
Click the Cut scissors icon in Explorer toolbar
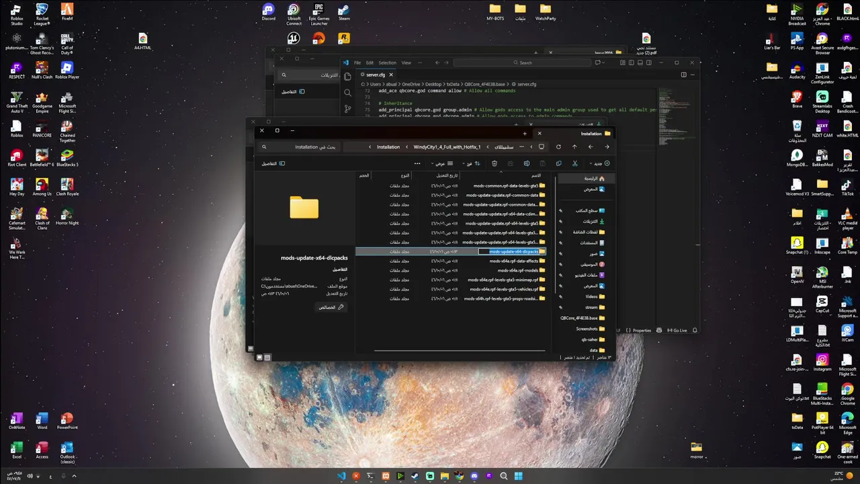tap(574, 163)
